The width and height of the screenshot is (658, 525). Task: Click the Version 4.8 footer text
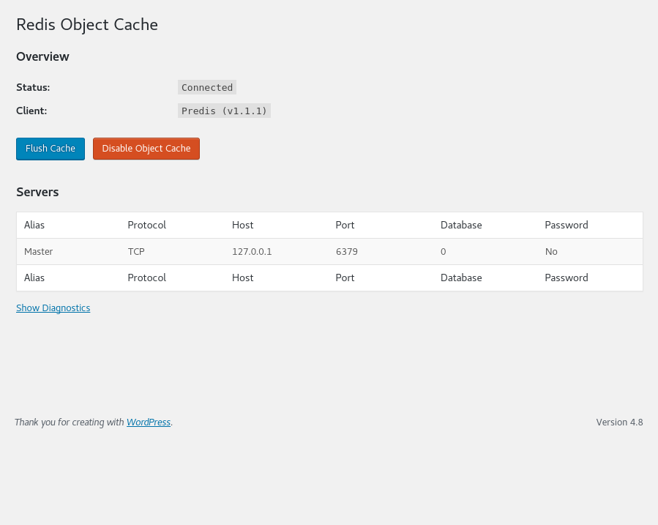(x=619, y=422)
